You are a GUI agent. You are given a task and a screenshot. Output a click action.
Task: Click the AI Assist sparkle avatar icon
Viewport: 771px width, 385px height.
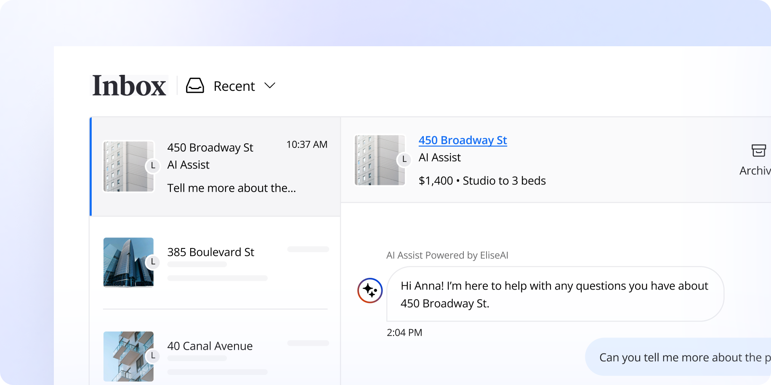click(x=370, y=290)
